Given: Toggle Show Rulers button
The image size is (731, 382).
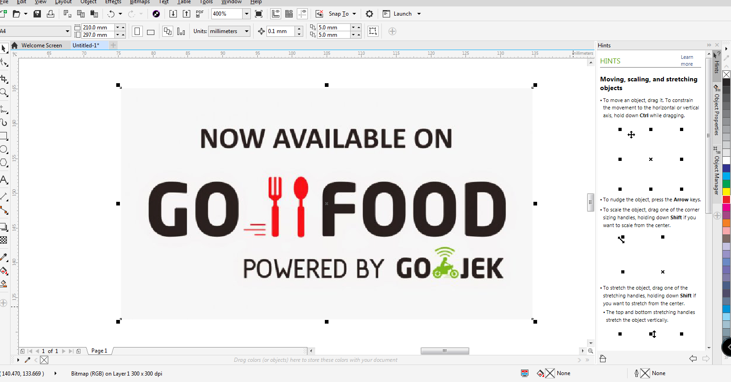Looking at the screenshot, I should 276,14.
